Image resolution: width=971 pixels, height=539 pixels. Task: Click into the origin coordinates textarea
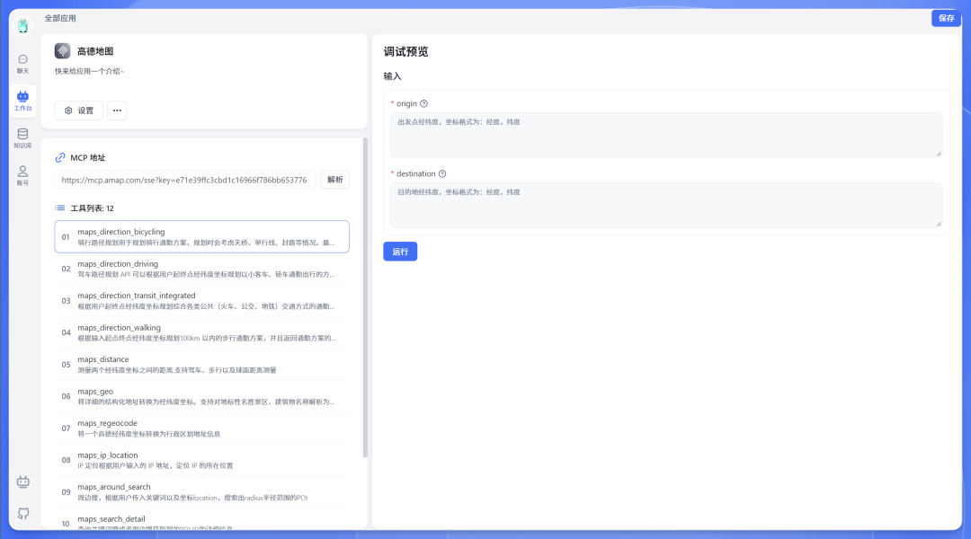click(x=666, y=134)
